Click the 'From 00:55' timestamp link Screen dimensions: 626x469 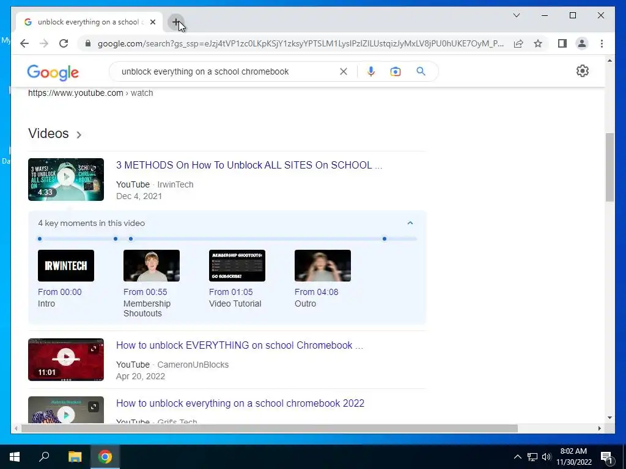(145, 292)
